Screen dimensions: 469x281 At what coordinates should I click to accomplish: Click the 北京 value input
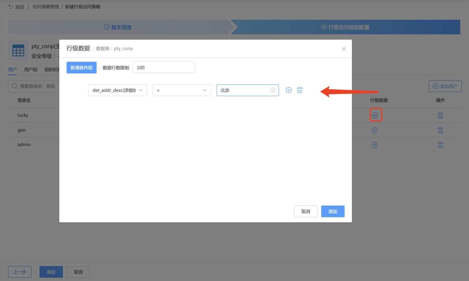tap(248, 90)
